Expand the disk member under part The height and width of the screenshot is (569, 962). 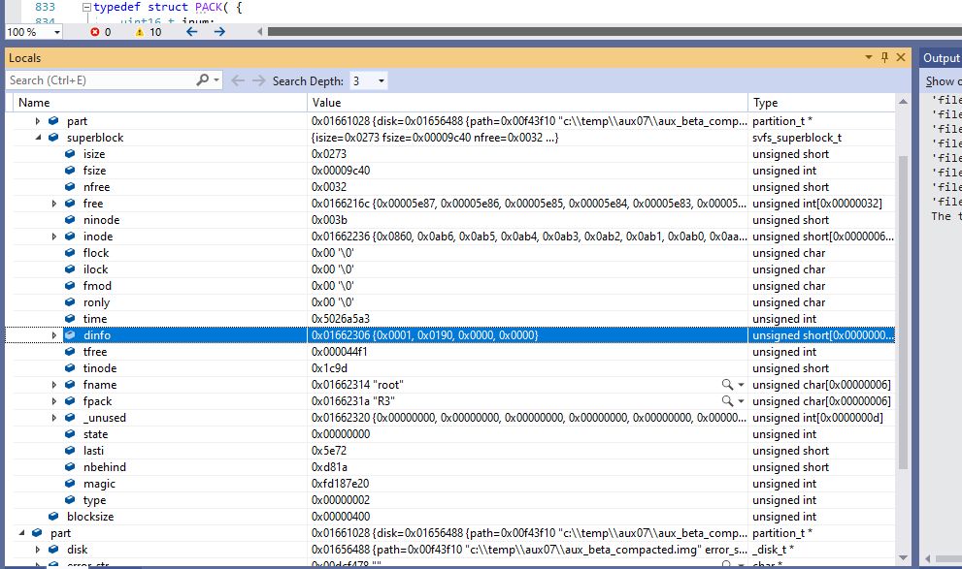(38, 550)
